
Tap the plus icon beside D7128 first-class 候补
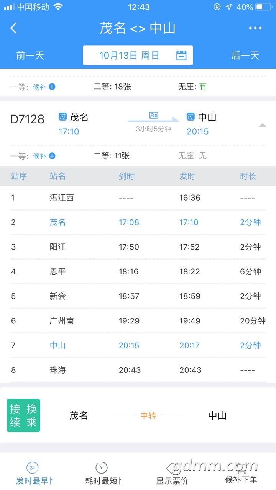click(x=52, y=156)
